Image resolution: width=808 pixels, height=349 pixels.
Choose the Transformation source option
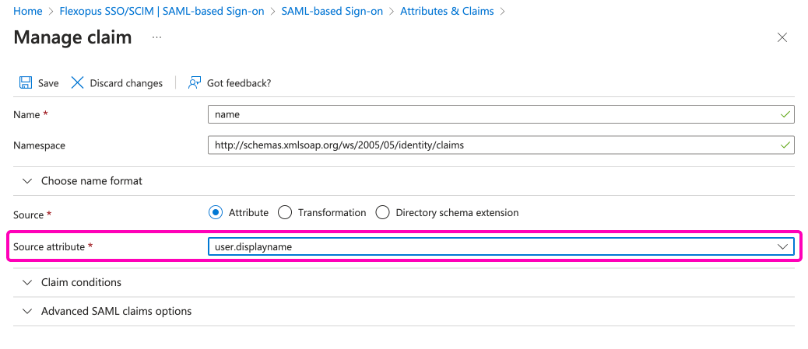coord(285,212)
